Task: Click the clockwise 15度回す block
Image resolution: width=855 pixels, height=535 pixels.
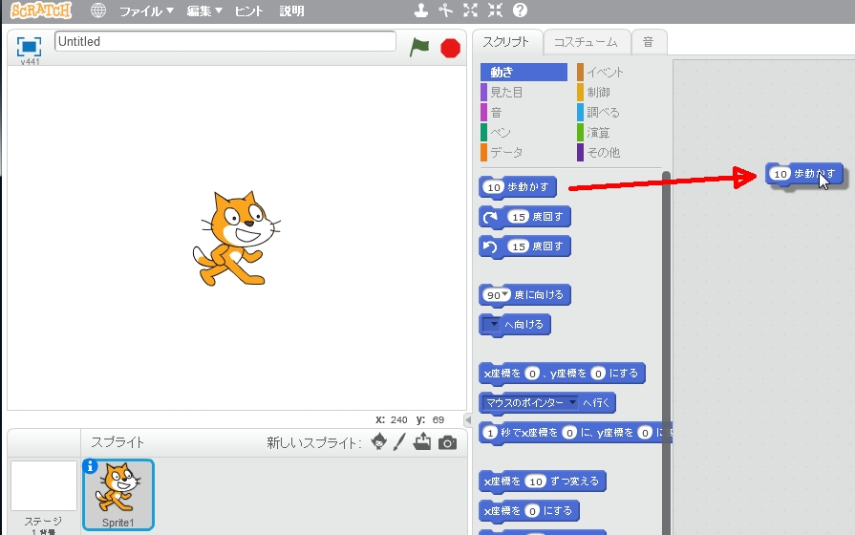Action: 524,217
